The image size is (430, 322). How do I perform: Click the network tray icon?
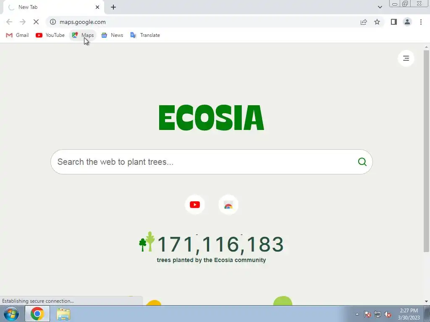click(x=378, y=314)
